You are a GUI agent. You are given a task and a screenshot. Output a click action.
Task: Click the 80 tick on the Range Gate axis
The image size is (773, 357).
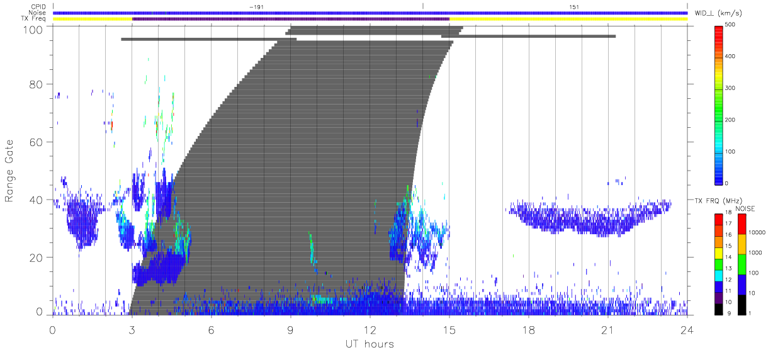[x=37, y=84]
